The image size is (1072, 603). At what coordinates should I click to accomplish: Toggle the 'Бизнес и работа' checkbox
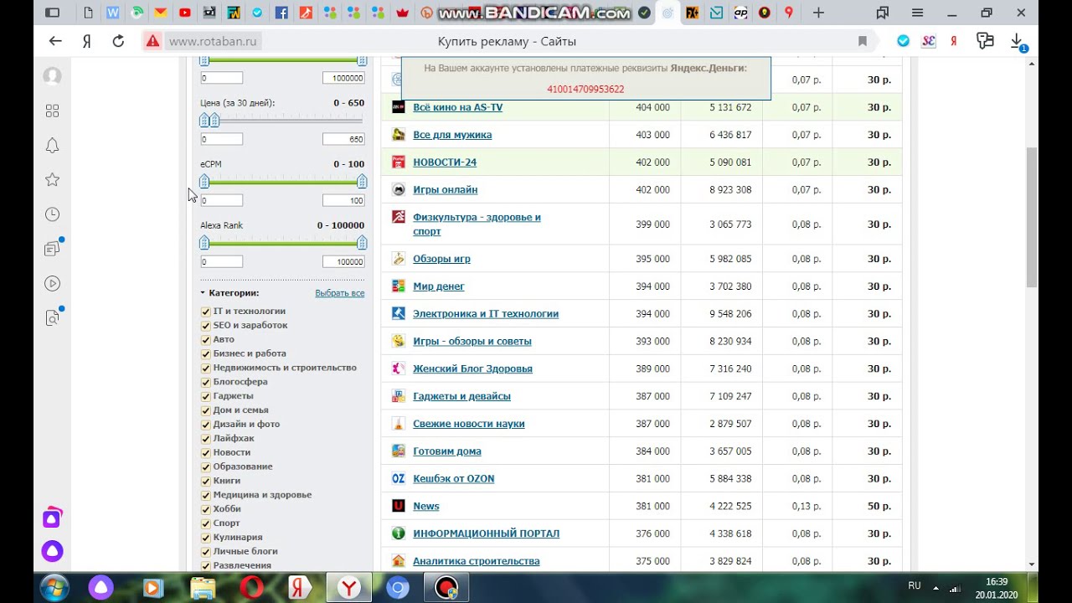205,353
